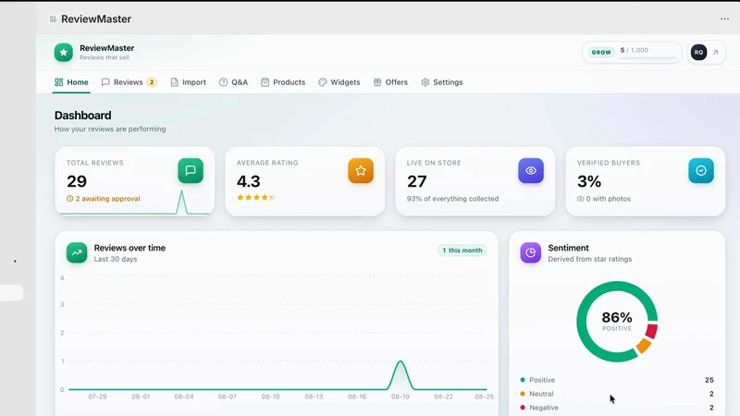Click the 86% Positive donut chart center

point(617,321)
